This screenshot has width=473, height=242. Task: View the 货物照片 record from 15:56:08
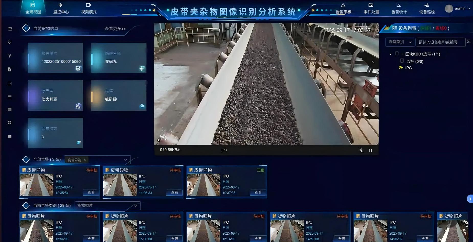(x=91, y=239)
